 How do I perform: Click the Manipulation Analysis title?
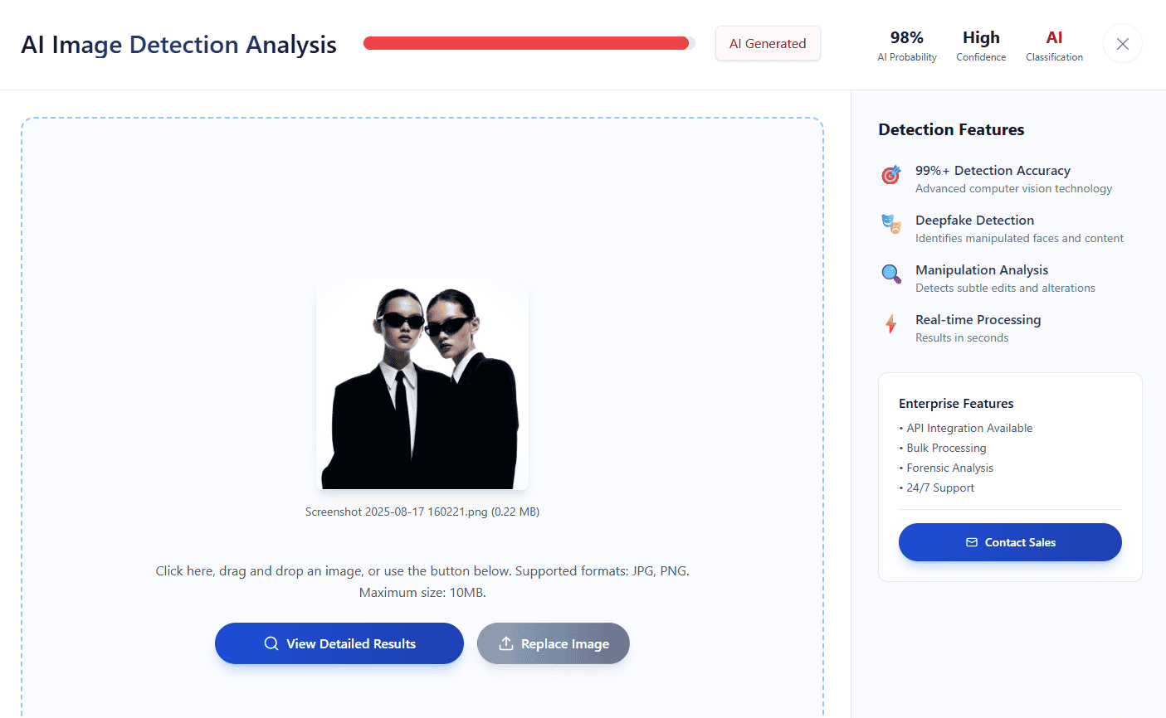[x=982, y=269]
